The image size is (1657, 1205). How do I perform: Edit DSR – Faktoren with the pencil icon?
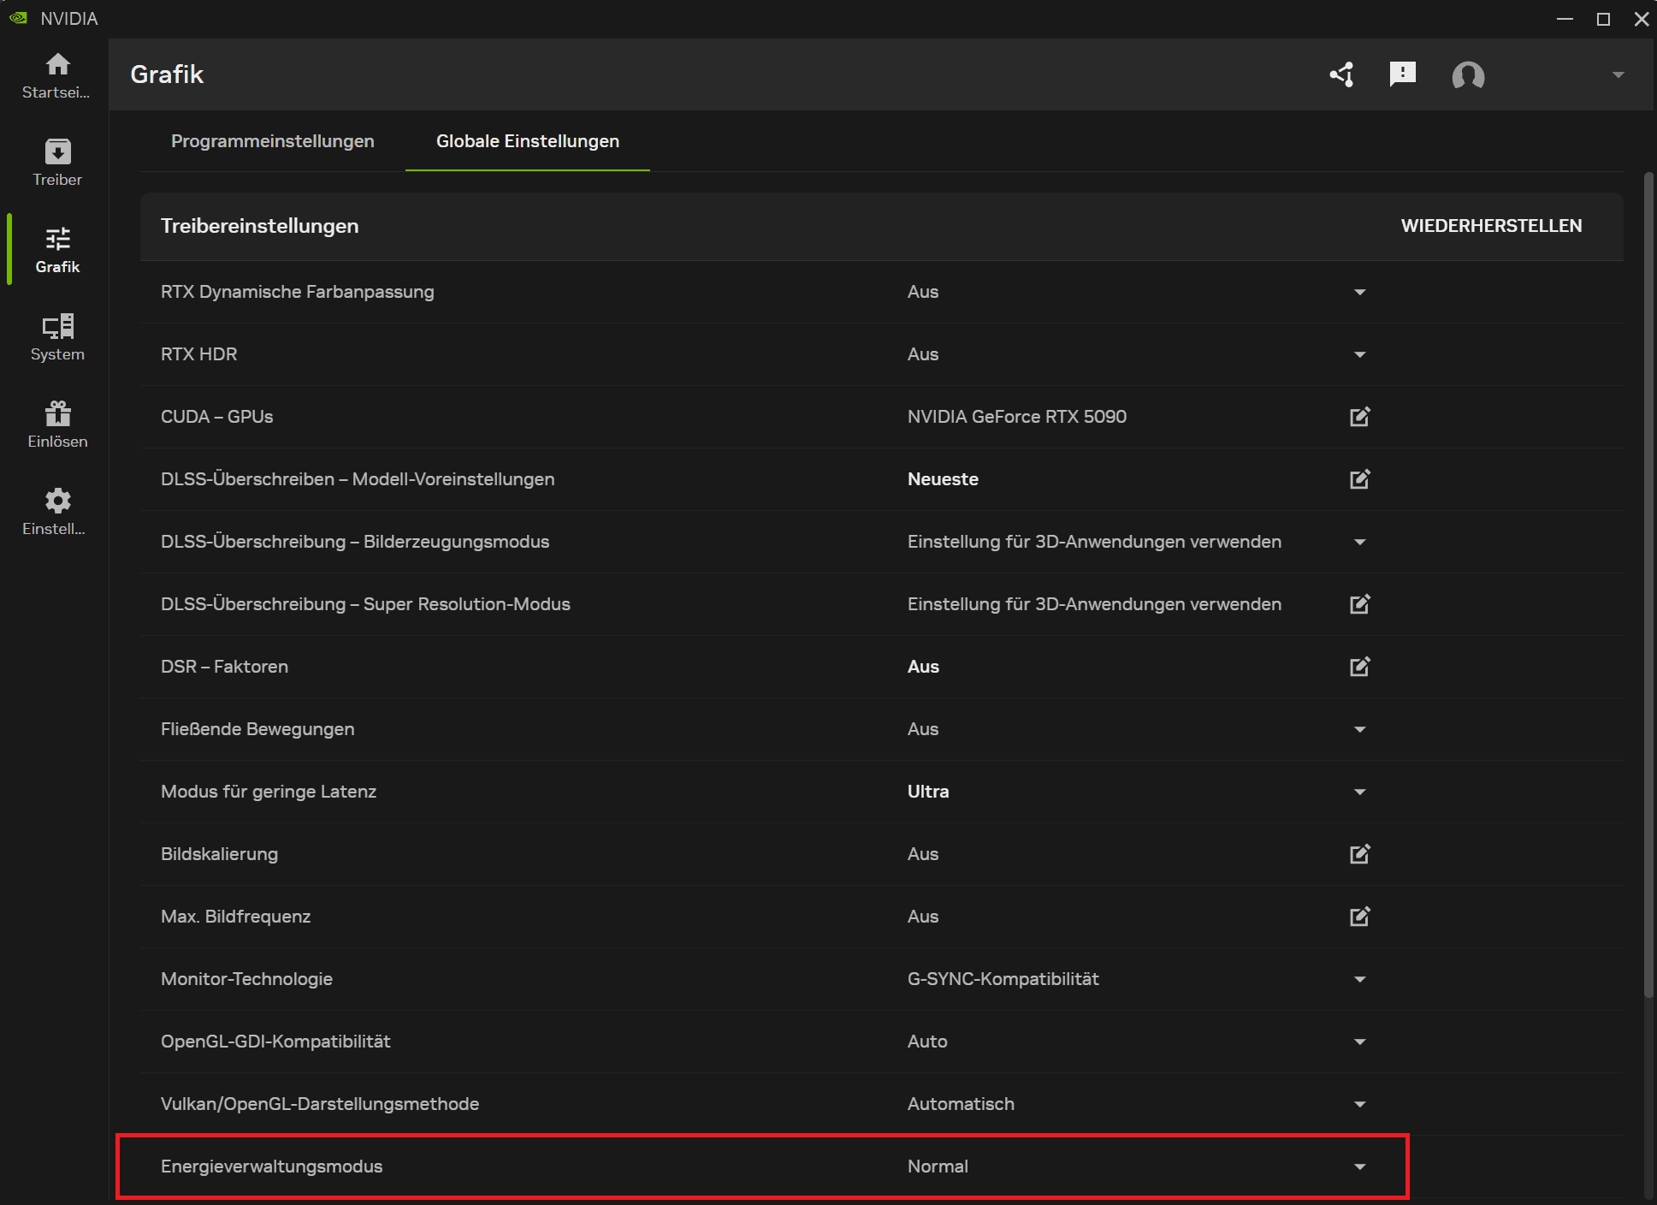pyautogui.click(x=1360, y=666)
